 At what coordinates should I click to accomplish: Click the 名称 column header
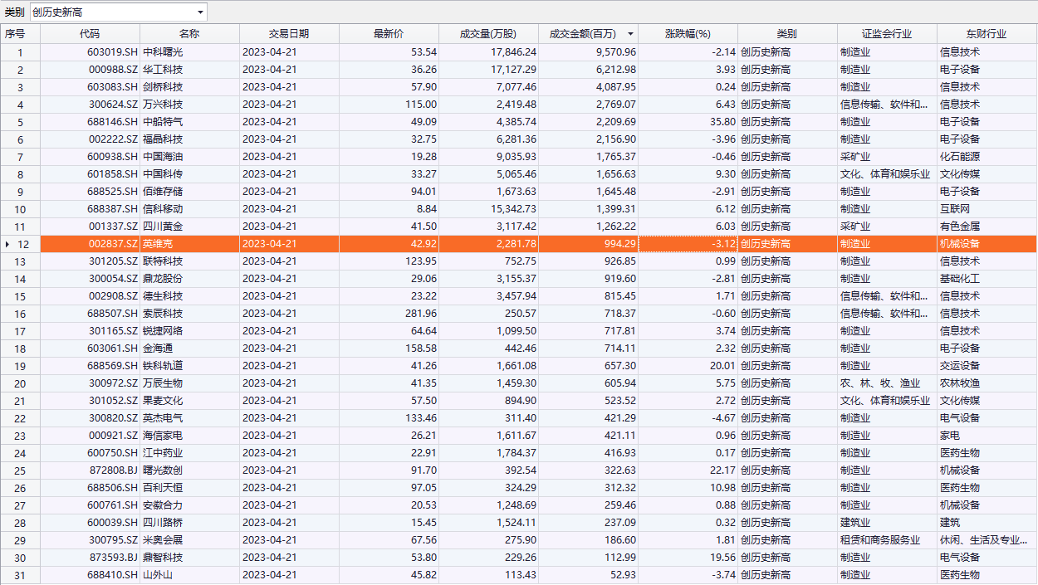click(x=189, y=34)
